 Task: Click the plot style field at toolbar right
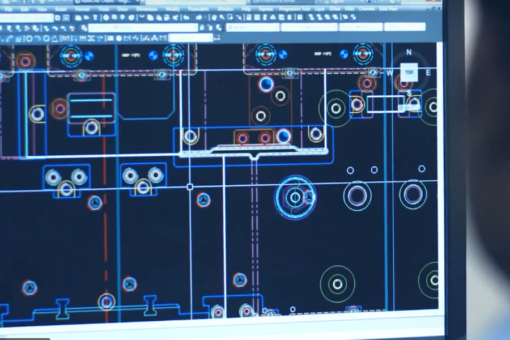pyautogui.click(x=404, y=27)
